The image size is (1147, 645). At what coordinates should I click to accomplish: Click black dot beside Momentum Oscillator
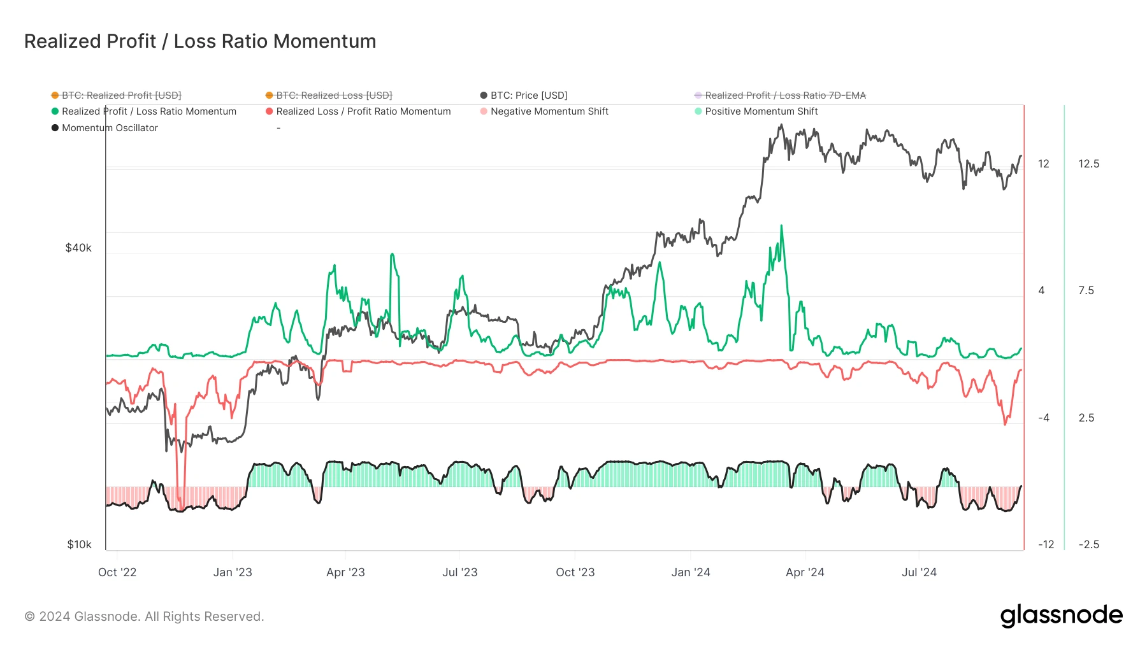(x=55, y=128)
